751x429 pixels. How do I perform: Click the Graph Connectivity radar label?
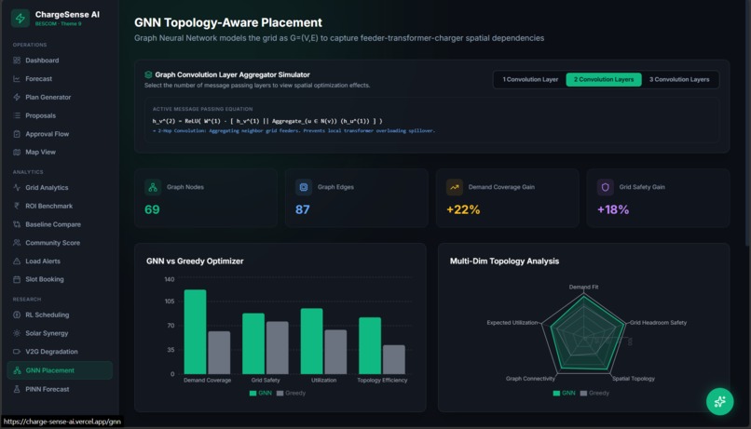[x=530, y=379]
